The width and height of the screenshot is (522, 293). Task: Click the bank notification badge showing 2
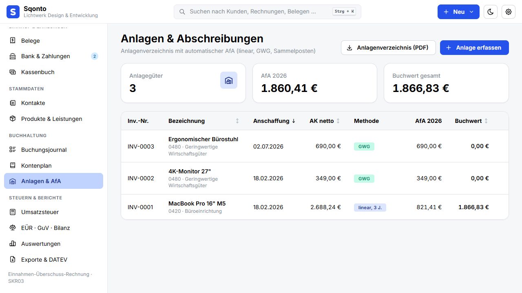(x=95, y=56)
